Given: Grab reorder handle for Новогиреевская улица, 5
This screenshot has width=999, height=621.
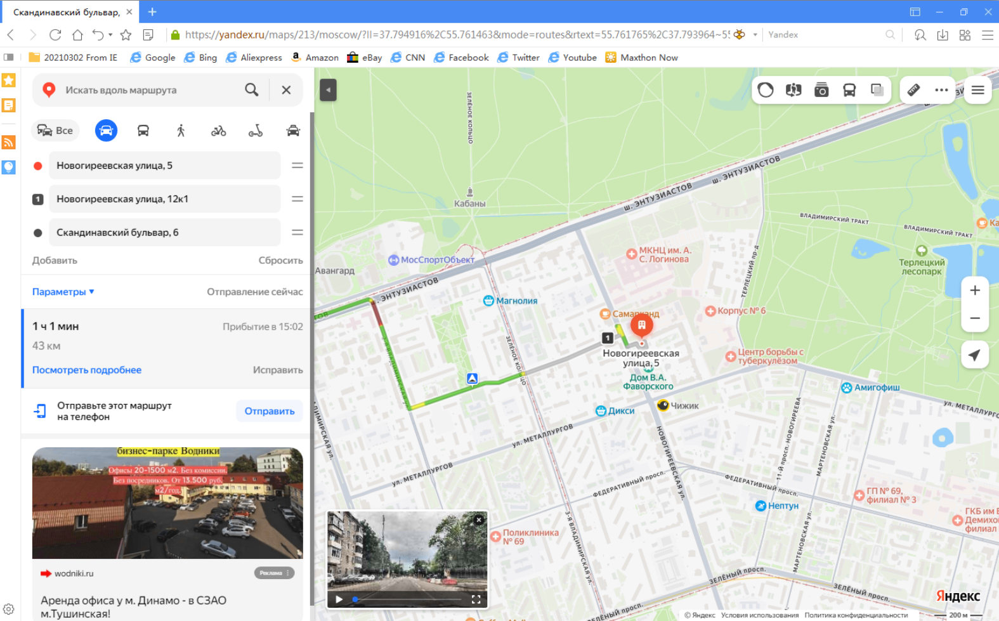Looking at the screenshot, I should tap(297, 166).
